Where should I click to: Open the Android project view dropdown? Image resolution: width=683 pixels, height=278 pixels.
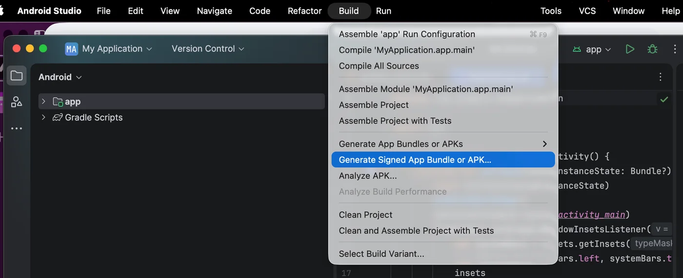pos(60,77)
